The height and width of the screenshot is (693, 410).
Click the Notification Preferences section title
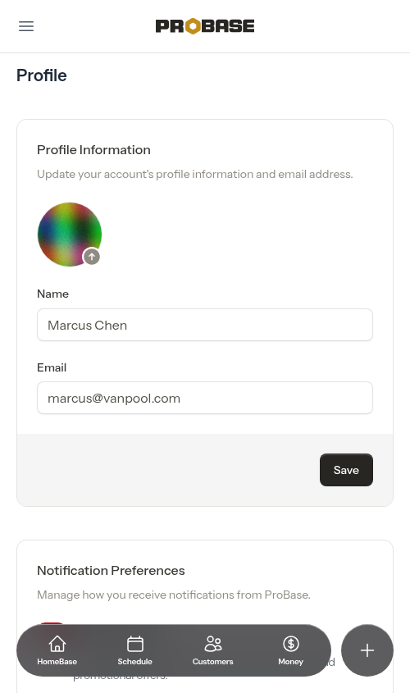point(111,571)
